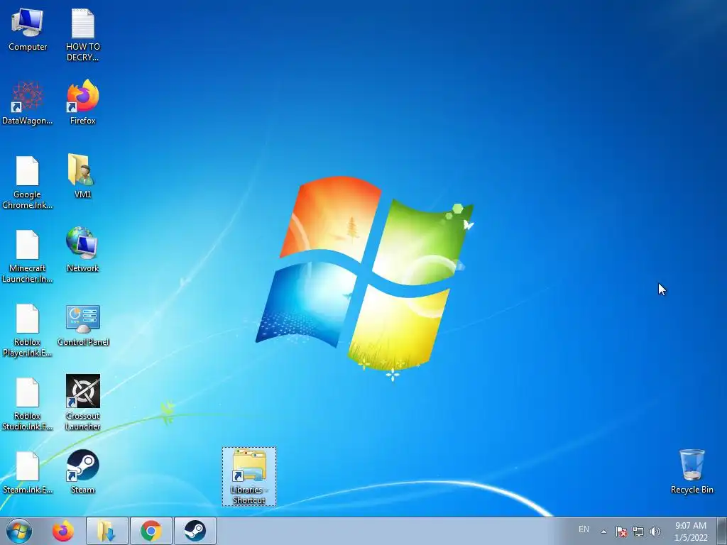The height and width of the screenshot is (545, 727).
Task: Open the Action Center flag icon
Action: pos(621,532)
